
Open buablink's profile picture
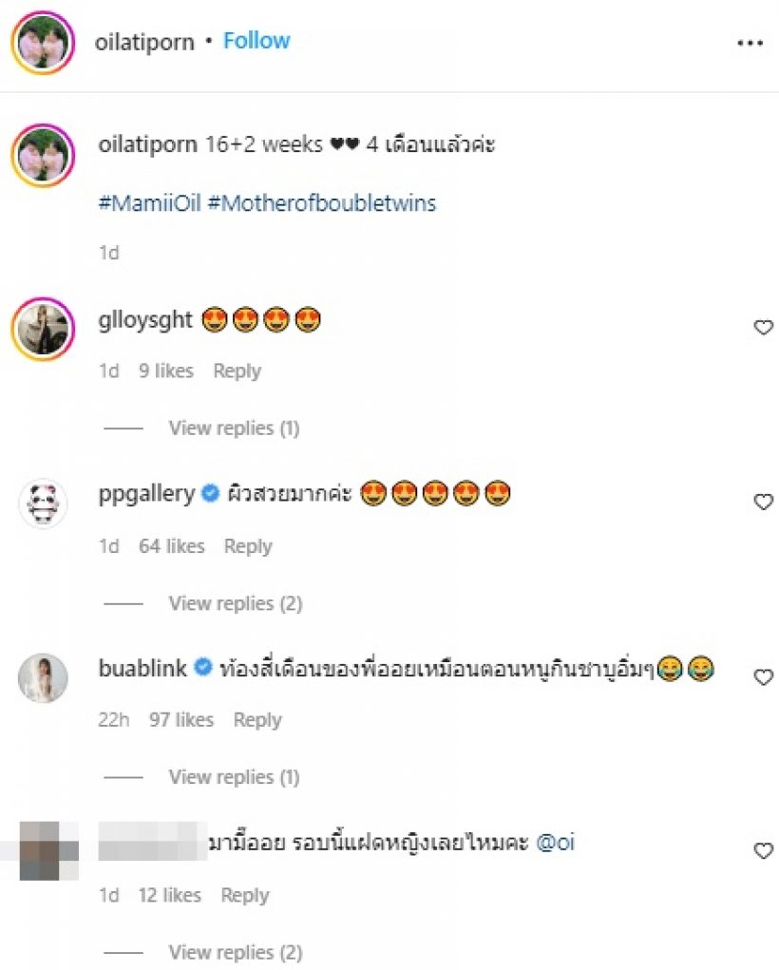click(43, 677)
